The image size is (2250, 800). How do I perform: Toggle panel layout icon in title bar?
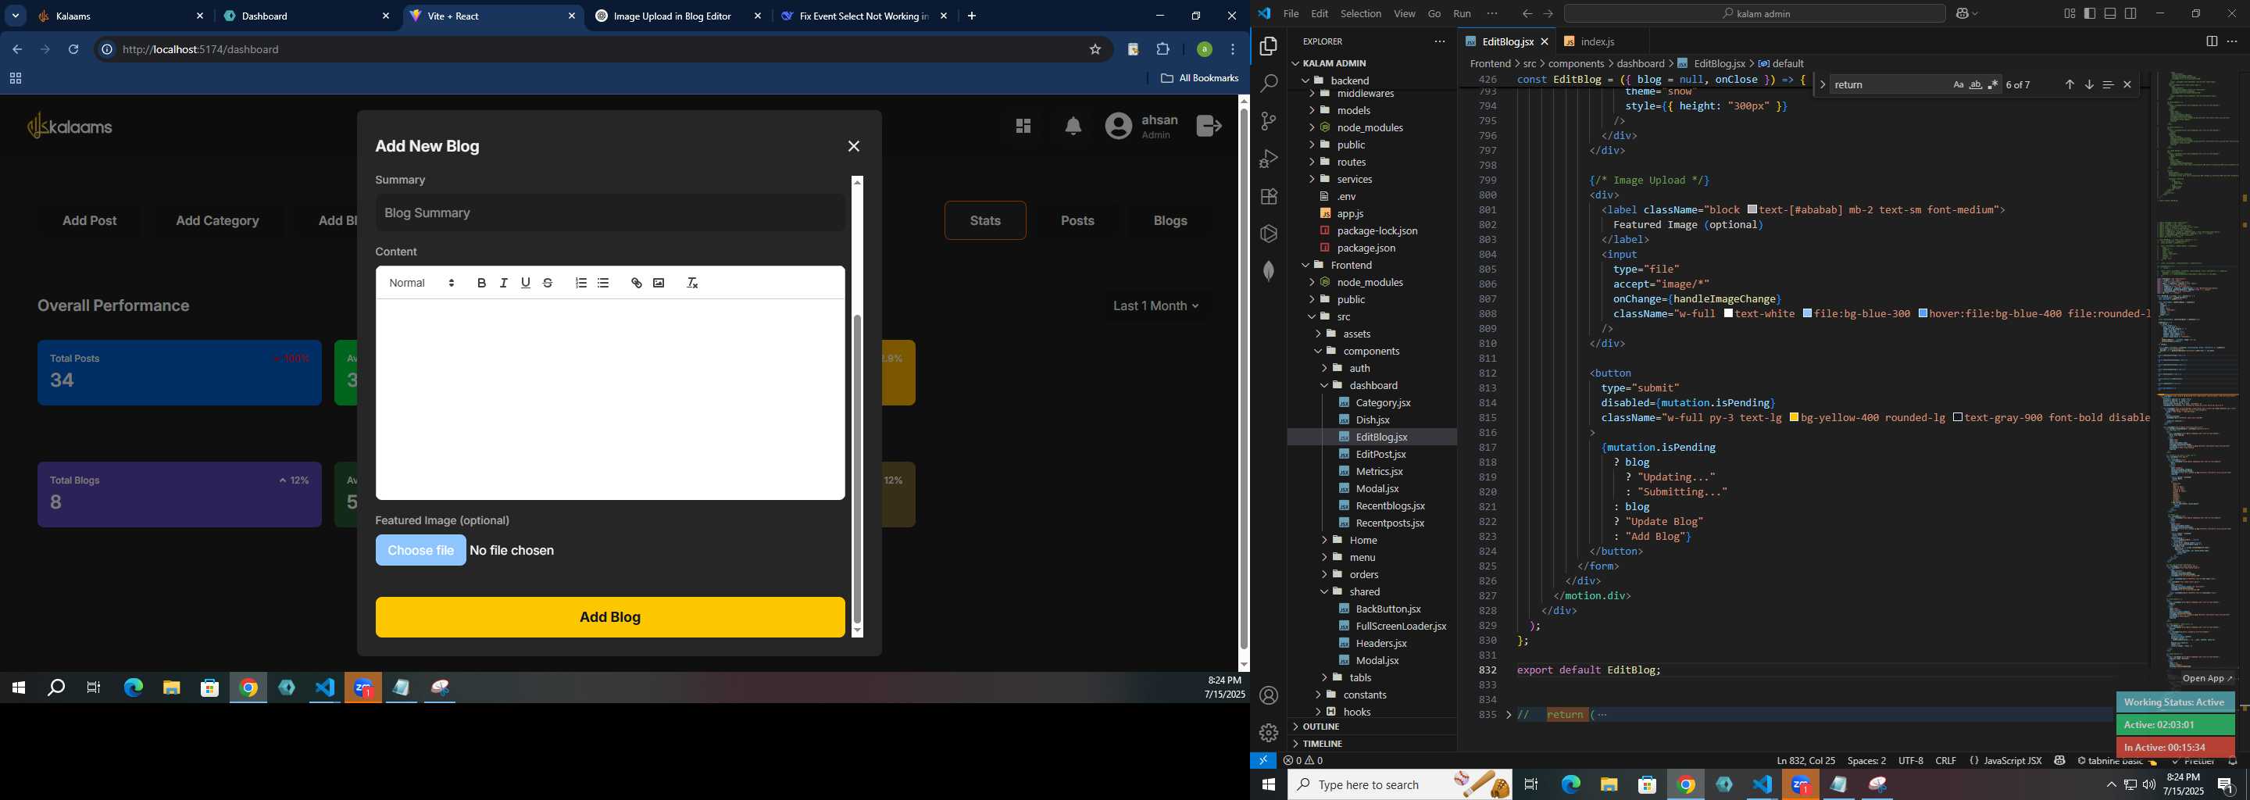(2110, 14)
